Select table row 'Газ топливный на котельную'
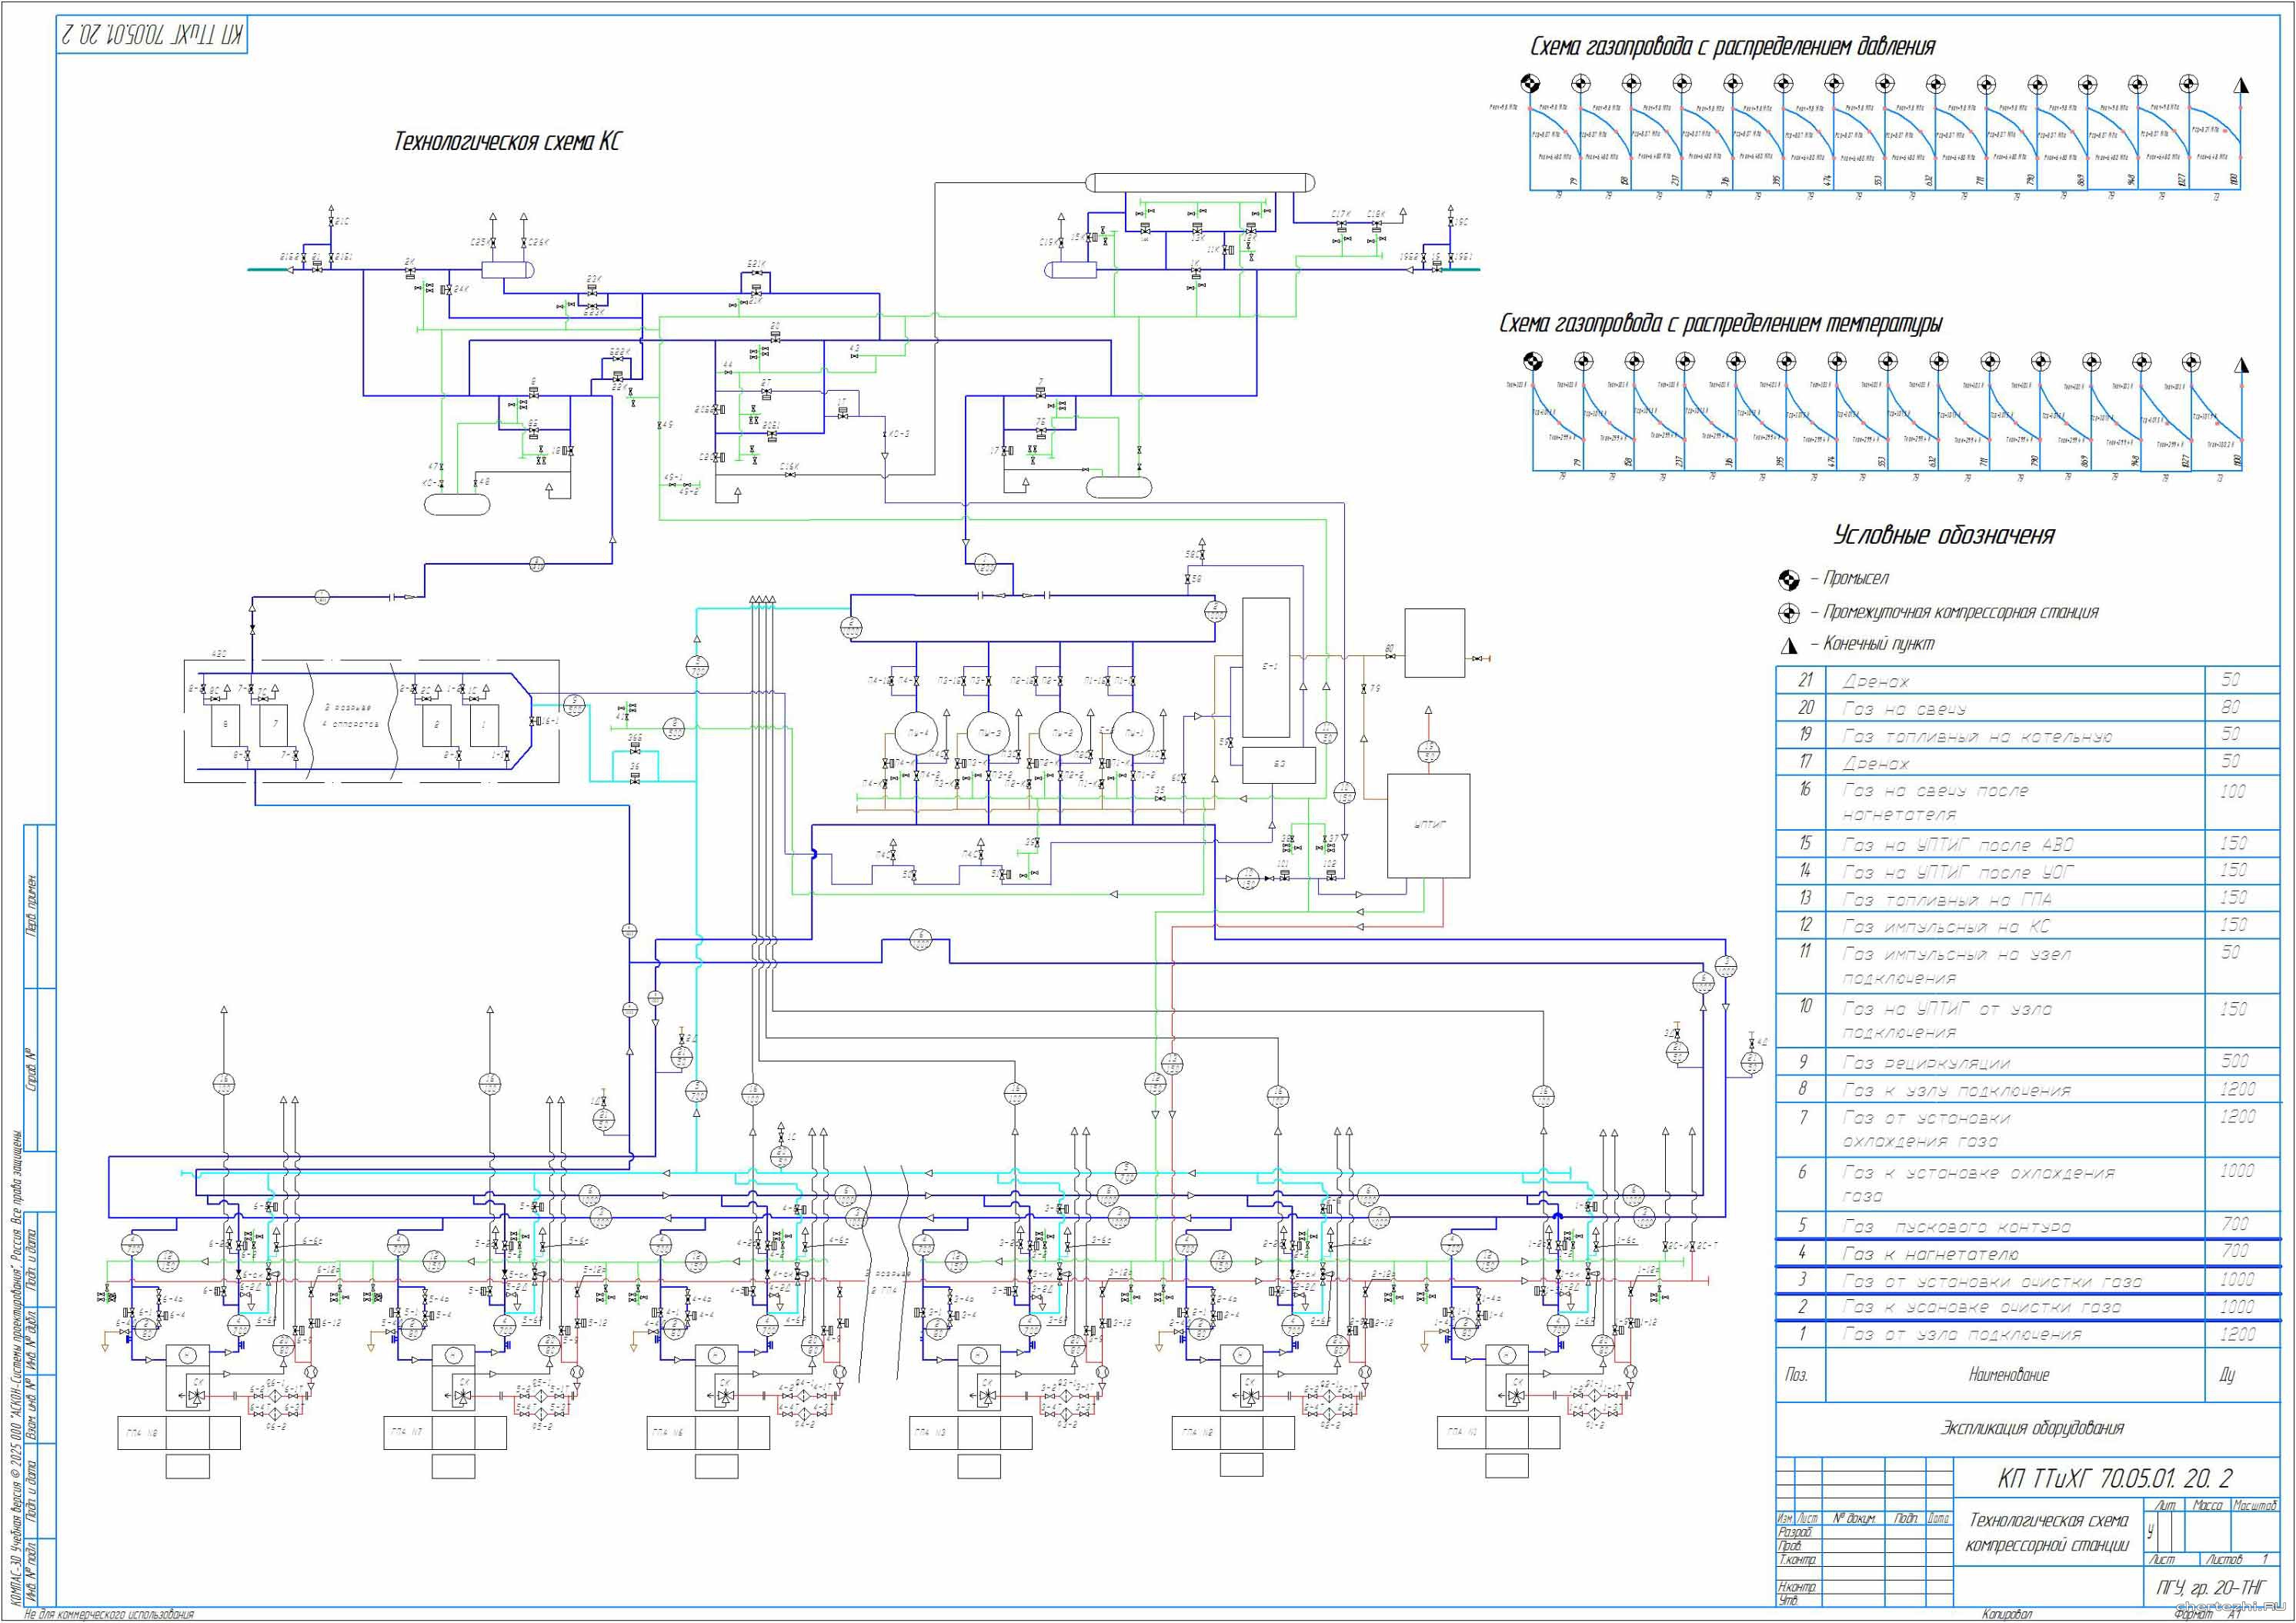Viewport: 2296px width, 1623px height. click(1977, 737)
